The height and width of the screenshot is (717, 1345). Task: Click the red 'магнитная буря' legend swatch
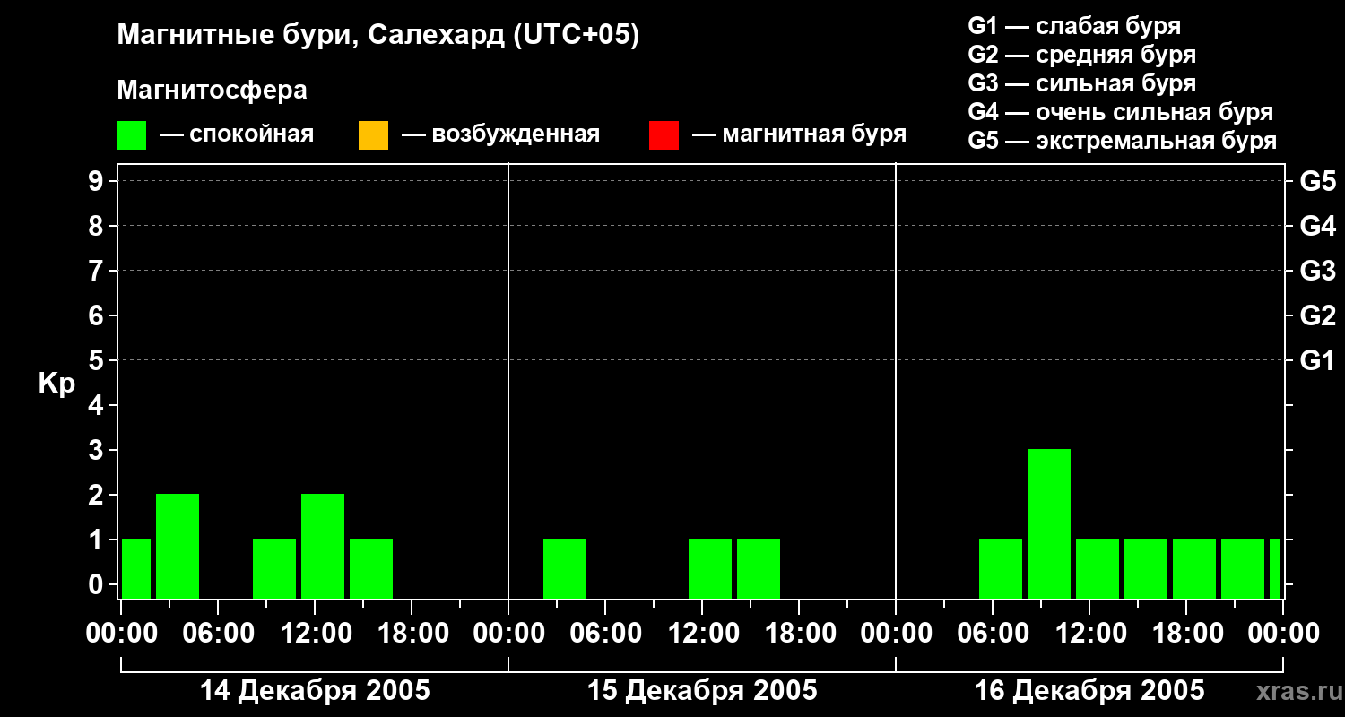pyautogui.click(x=664, y=135)
